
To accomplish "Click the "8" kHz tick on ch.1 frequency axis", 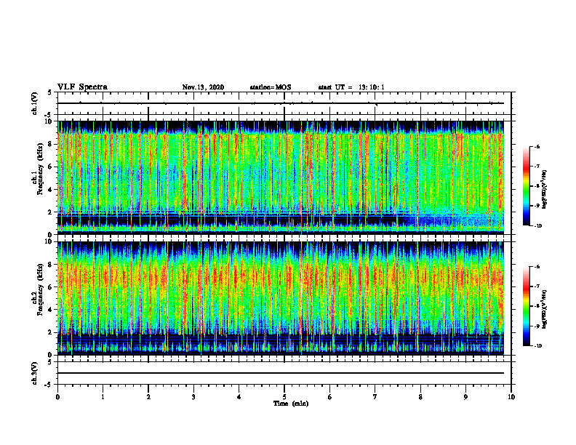I will click(x=51, y=144).
